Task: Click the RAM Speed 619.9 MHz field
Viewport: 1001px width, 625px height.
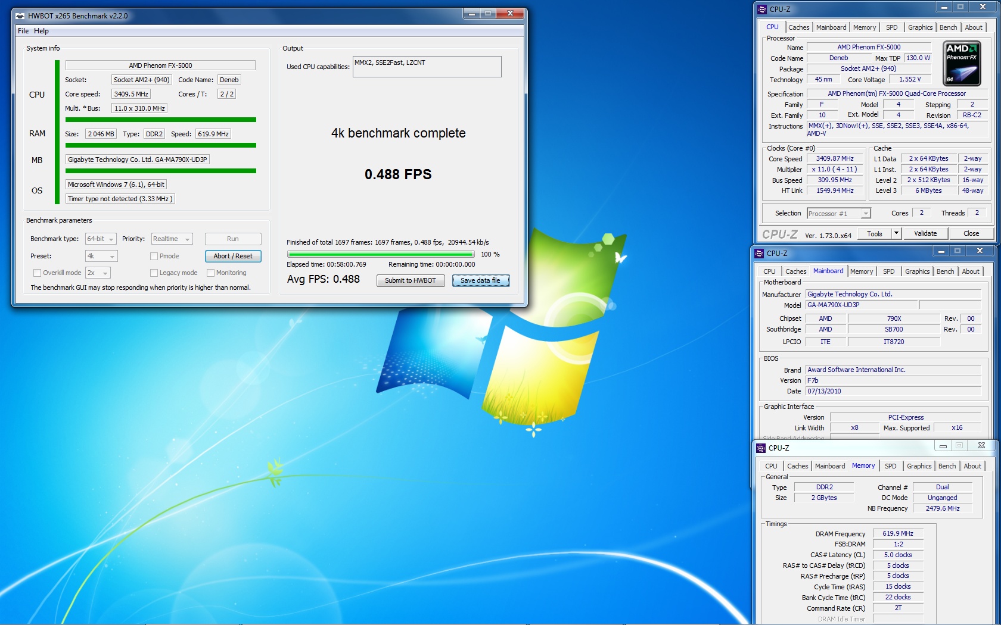Action: tap(213, 134)
